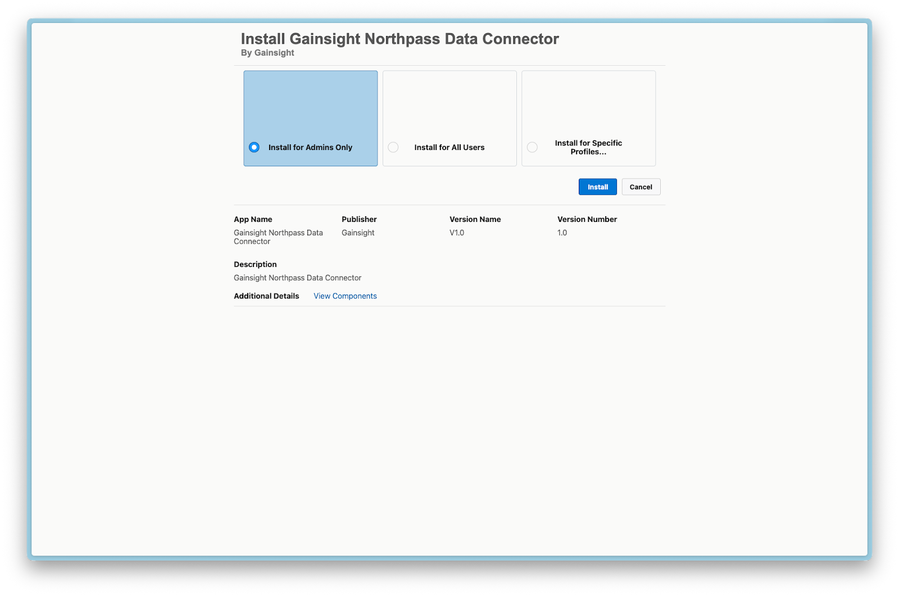Image resolution: width=899 pixels, height=596 pixels.
Task: Select the Install for Admins Only radio button
Action: click(254, 147)
